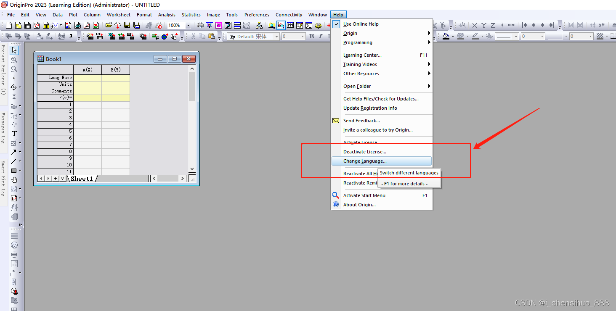Click the add sheet plus button
The width and height of the screenshot is (616, 311).
(x=56, y=179)
